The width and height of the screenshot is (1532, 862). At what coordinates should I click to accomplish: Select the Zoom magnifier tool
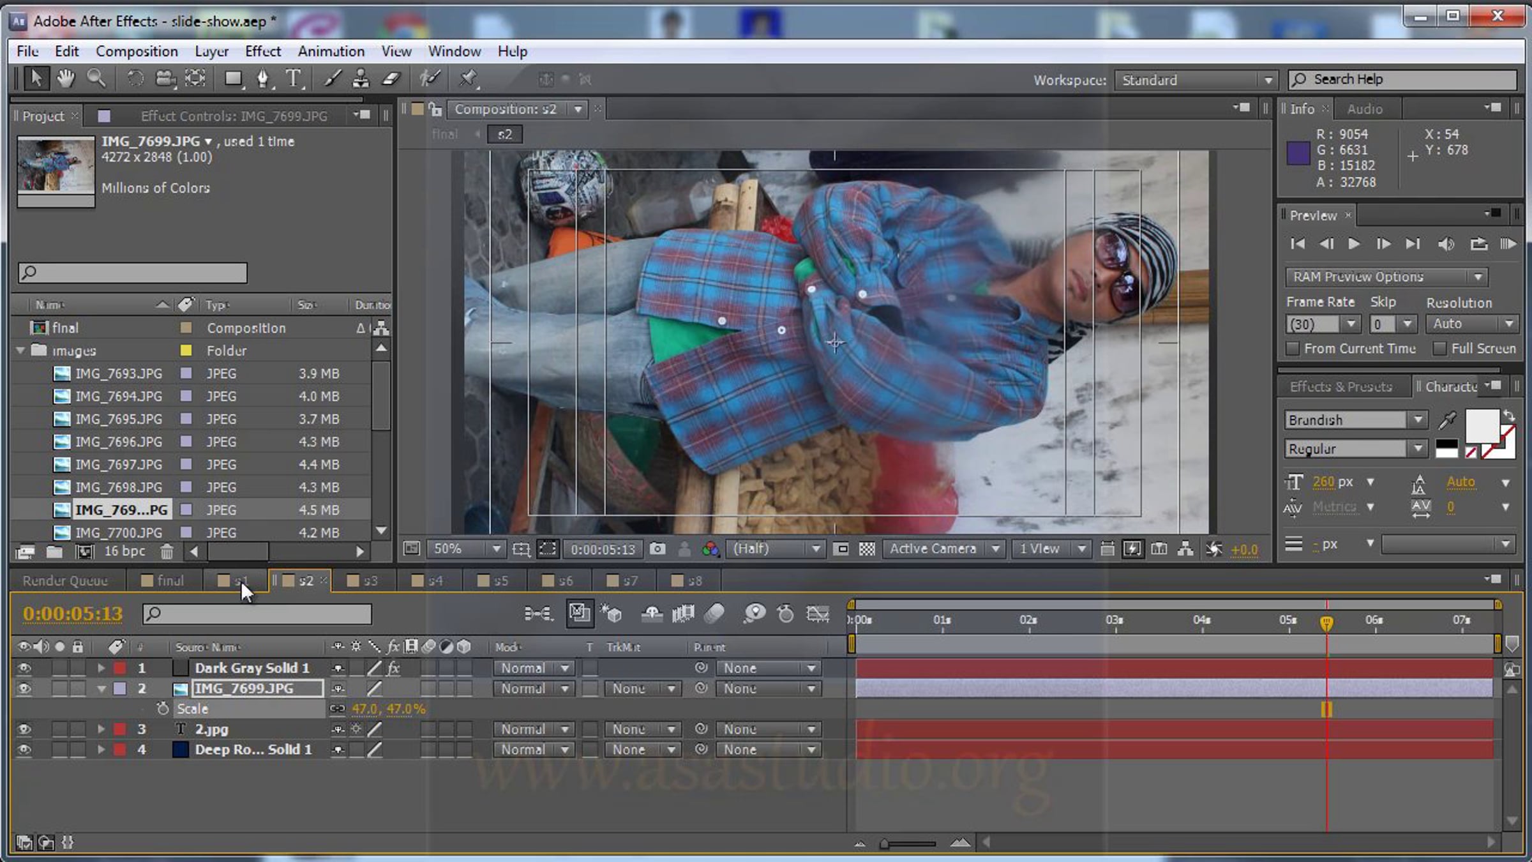click(x=96, y=79)
